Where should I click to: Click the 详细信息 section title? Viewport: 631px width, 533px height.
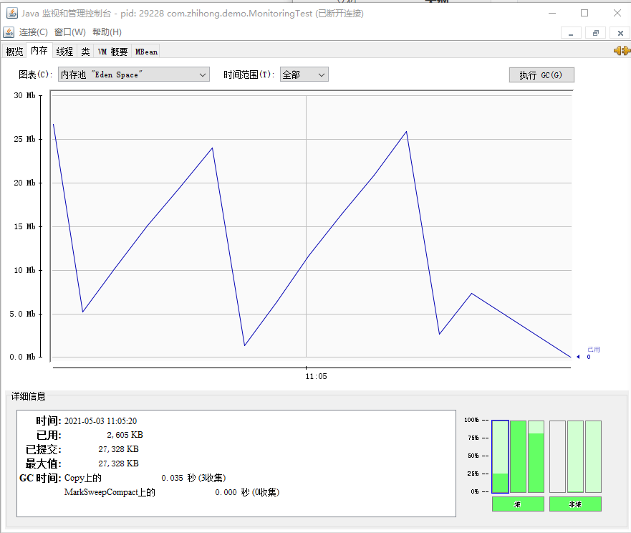coord(28,397)
